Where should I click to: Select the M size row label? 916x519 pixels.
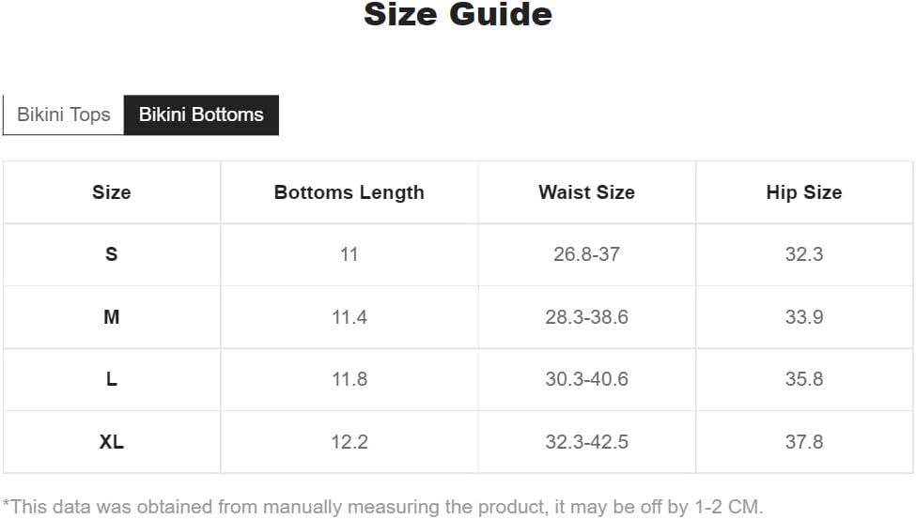pyautogui.click(x=111, y=317)
